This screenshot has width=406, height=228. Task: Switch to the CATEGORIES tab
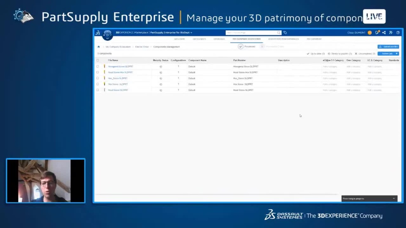[199, 39]
